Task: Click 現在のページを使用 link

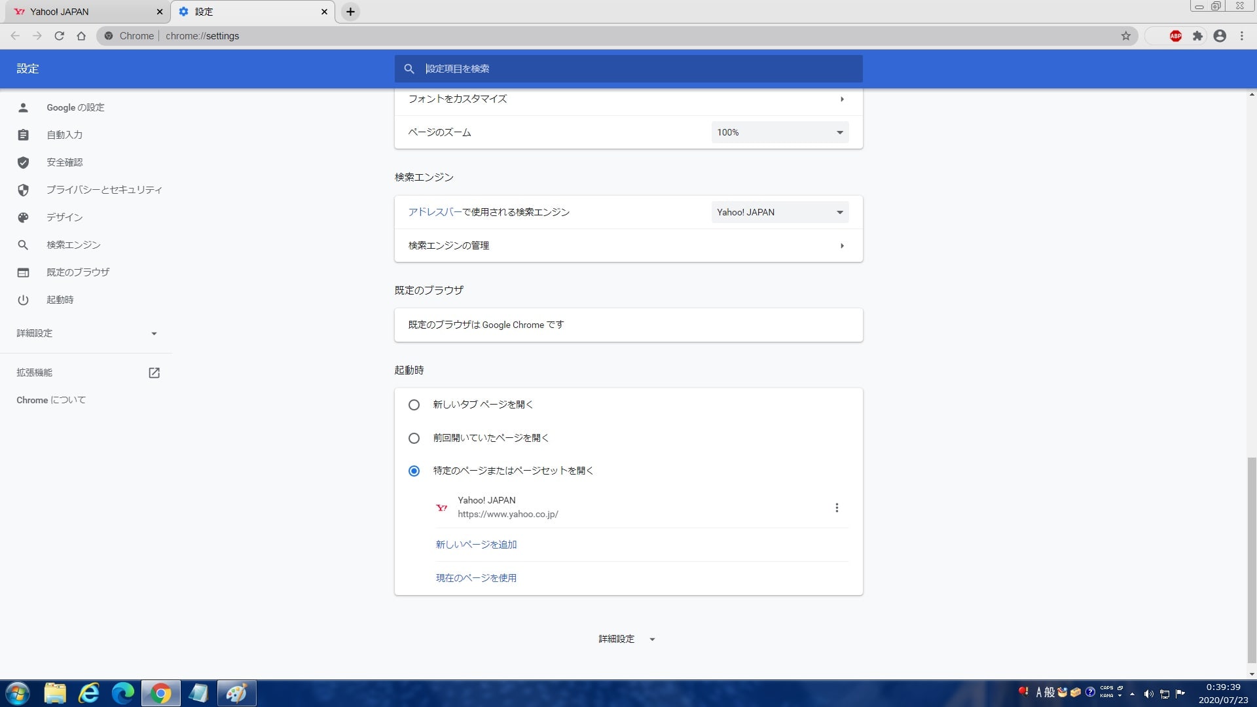Action: click(x=476, y=578)
